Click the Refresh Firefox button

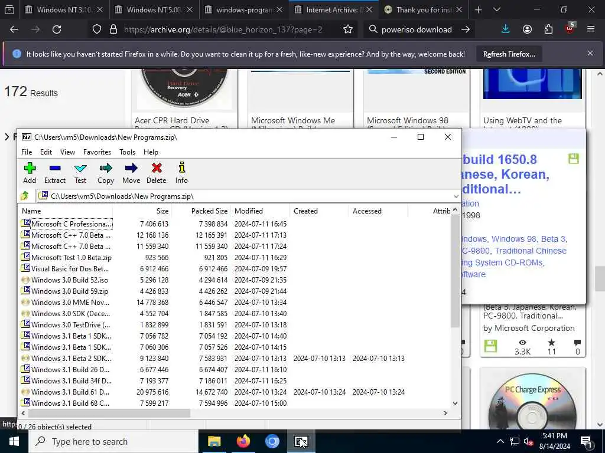click(509, 54)
